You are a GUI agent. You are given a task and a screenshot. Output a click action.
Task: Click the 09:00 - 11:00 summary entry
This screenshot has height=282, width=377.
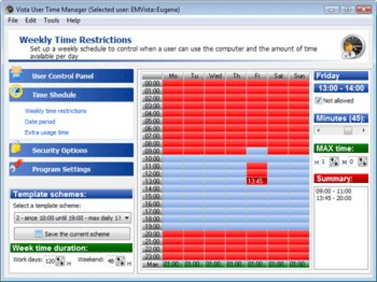coord(334,191)
